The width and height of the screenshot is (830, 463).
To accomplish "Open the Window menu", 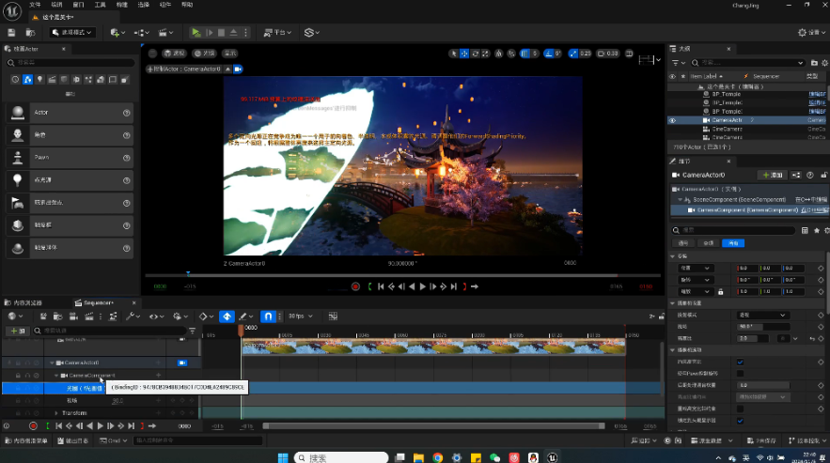I will point(78,5).
